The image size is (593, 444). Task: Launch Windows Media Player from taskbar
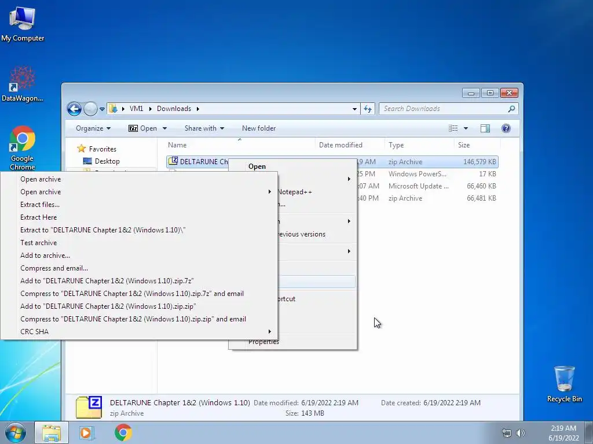click(x=86, y=432)
